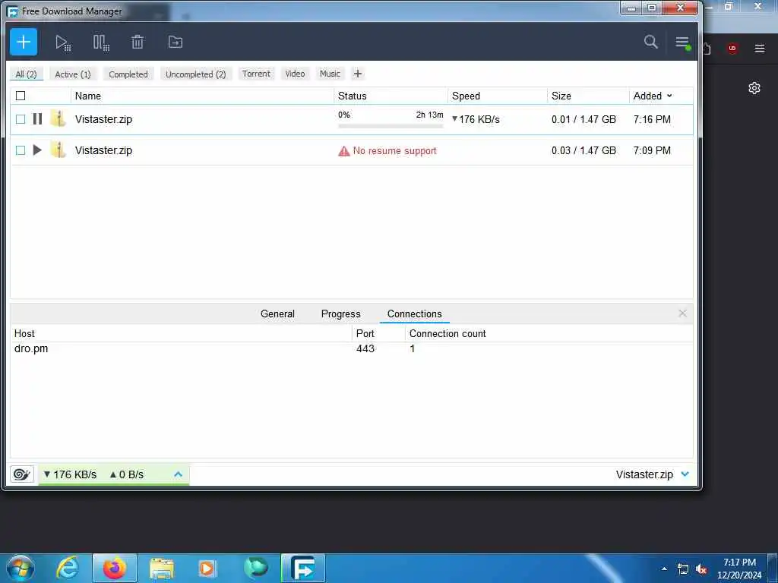Open the taskbar clock showing 7:17 PM

pos(739,569)
